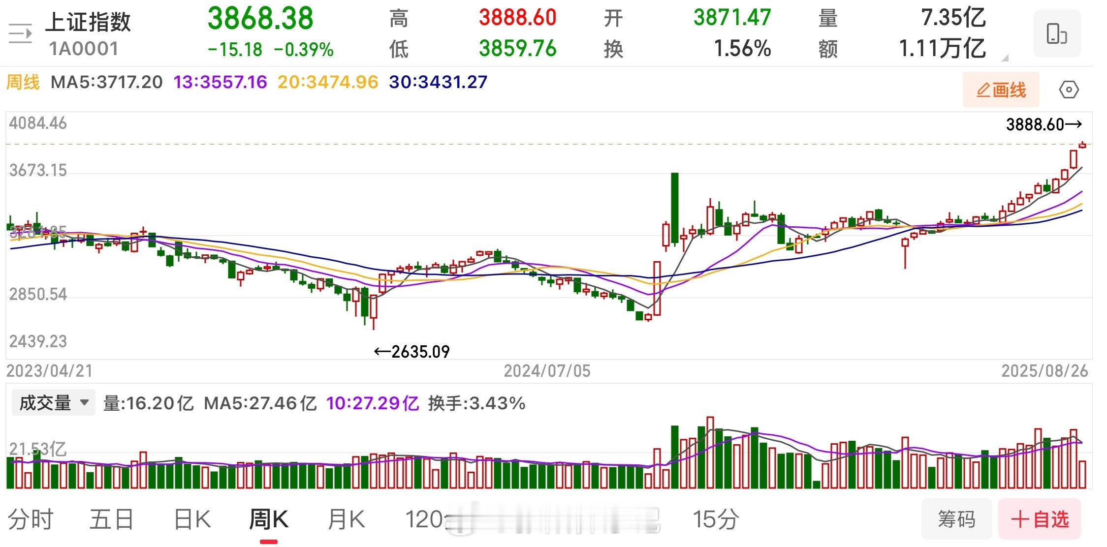This screenshot has width=1107, height=547.
Task: Select the 30:3431.27 moving average label
Action: pos(438,82)
